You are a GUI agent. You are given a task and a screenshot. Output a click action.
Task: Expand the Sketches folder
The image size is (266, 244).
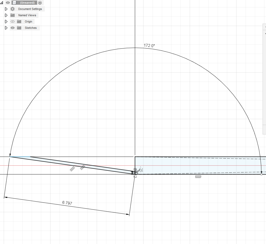point(6,28)
